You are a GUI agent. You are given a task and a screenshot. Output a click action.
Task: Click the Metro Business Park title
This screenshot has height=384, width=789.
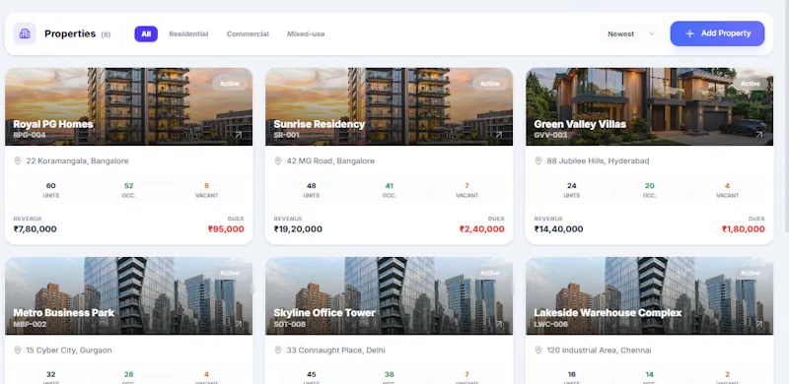[x=63, y=313]
